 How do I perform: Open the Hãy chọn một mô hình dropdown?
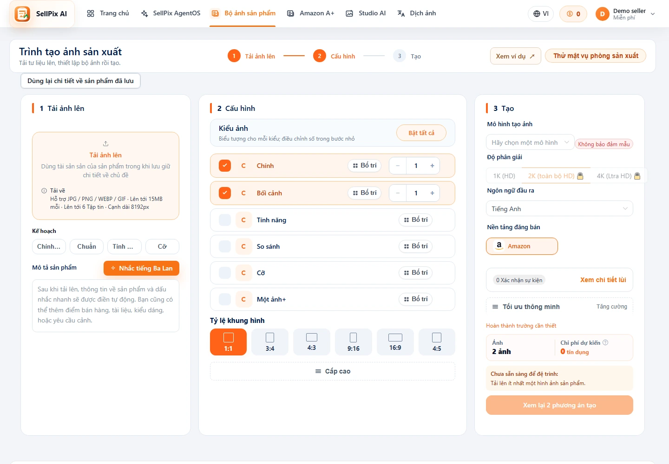click(x=530, y=142)
